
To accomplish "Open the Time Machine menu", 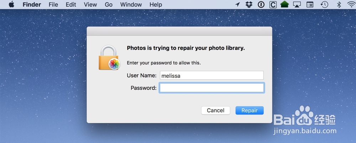I will point(324,5).
